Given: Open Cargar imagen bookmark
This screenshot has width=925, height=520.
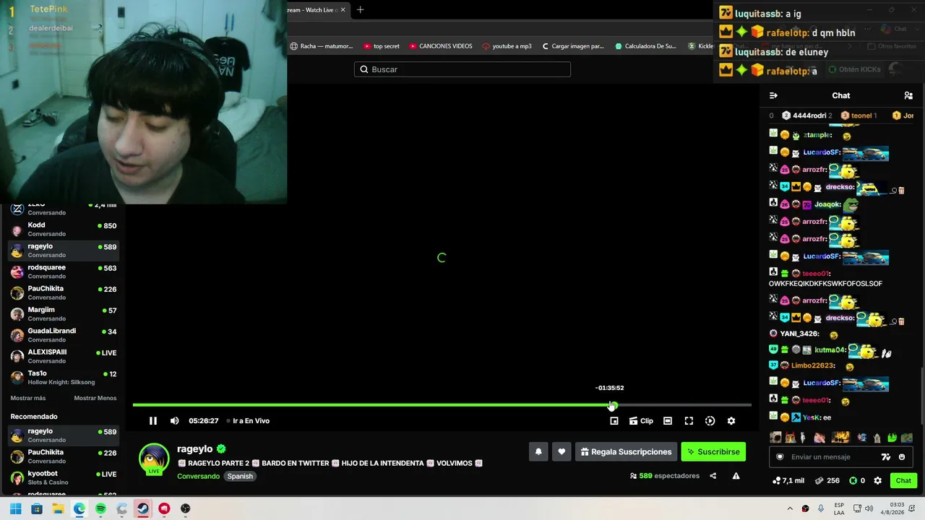Looking at the screenshot, I should point(572,46).
